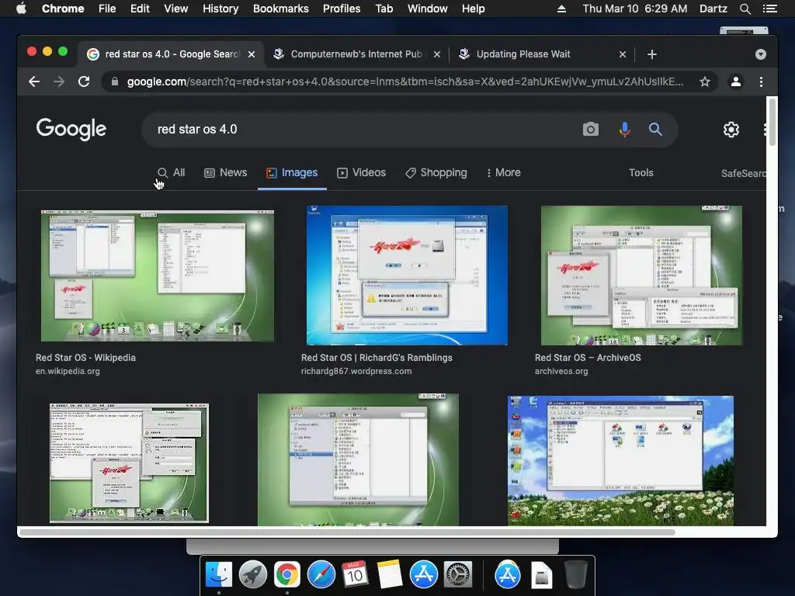Open the RichardG's Ramblings image result
The image size is (795, 596).
pos(407,275)
